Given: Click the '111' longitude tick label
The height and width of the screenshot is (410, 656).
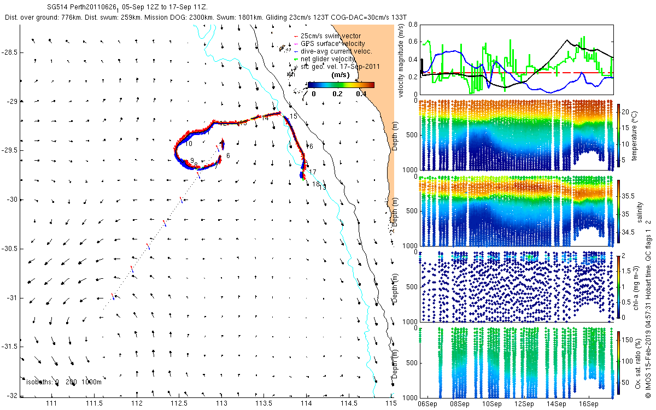Looking at the screenshot, I should point(52,403).
